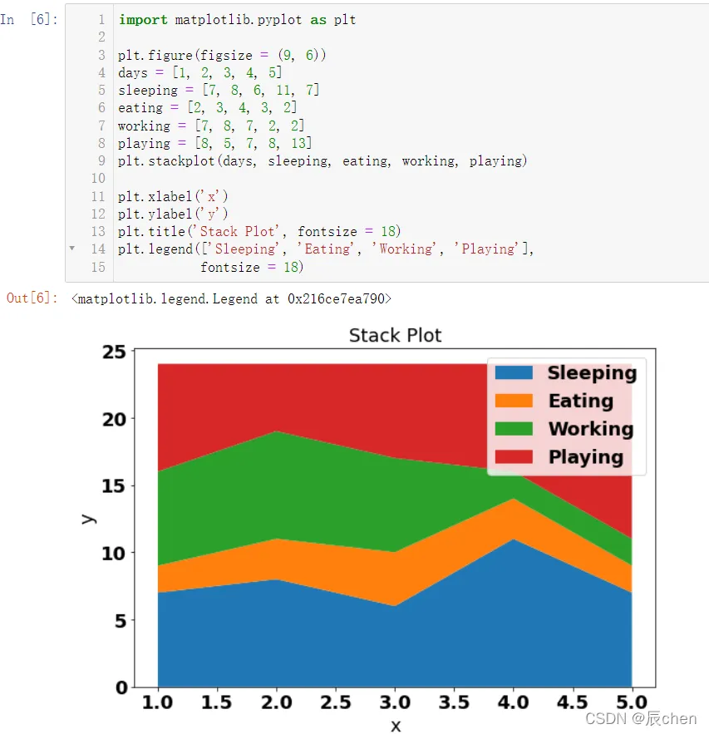The image size is (709, 734).
Task: Click the plt.xlabel('x') line
Action: click(x=173, y=196)
